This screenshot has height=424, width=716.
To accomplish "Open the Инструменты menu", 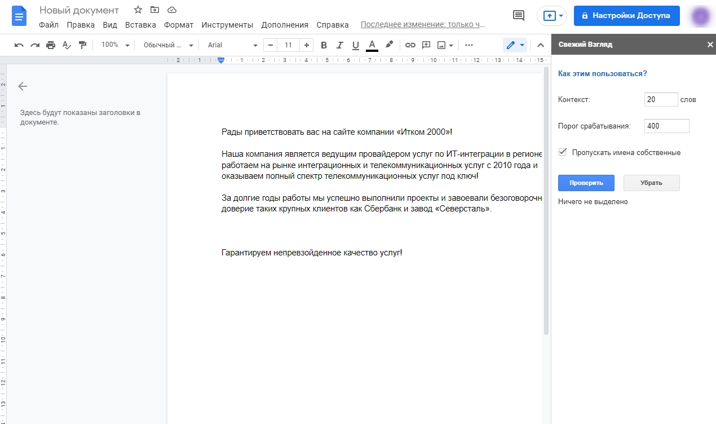I will click(x=227, y=25).
